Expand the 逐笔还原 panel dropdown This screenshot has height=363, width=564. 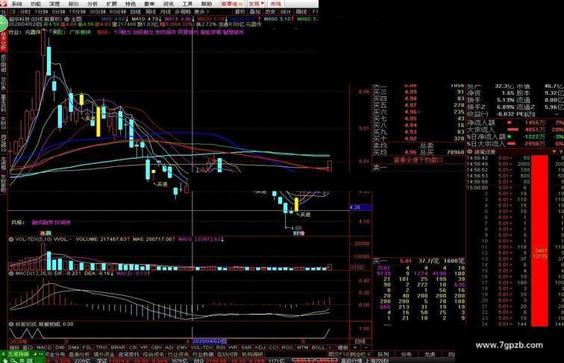click(x=470, y=152)
